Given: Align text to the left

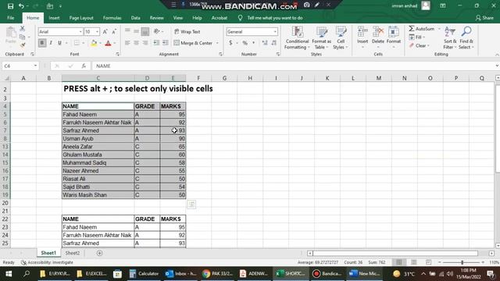Looking at the screenshot, I should click(127, 43).
